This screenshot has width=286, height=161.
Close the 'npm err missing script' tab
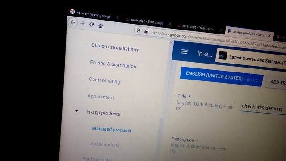118,17
